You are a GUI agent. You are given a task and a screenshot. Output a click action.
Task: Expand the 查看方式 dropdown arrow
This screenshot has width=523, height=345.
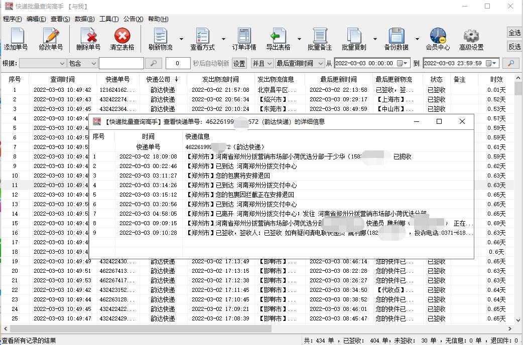[x=223, y=39]
